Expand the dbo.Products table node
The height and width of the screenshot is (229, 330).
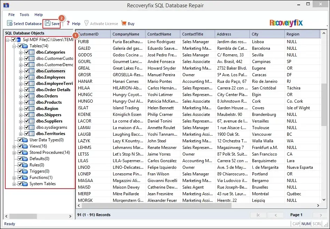click(21, 103)
